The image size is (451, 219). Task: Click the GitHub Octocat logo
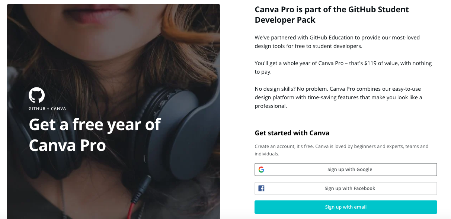click(37, 96)
